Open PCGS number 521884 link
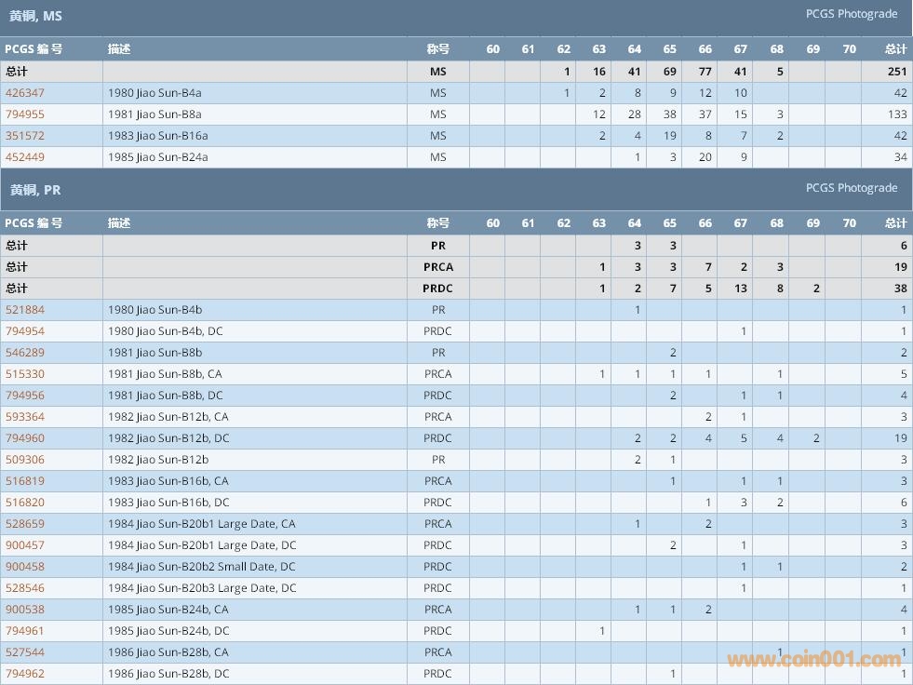Screen dimensions: 913x685 coord(25,310)
